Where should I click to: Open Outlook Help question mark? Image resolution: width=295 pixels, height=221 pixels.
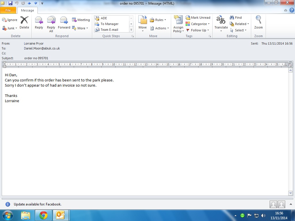click(292, 10)
